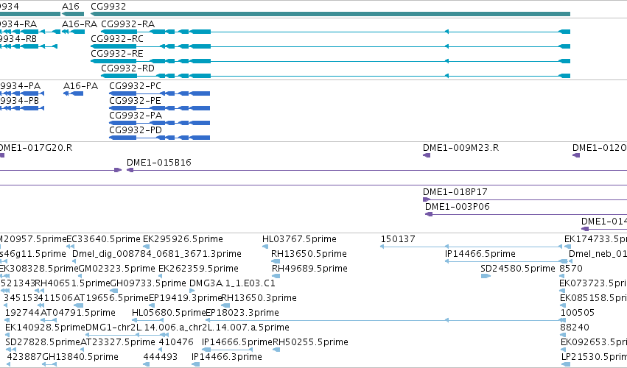The image size is (627, 368).
Task: Select EST RH50255.5prime
Action: 276,350
